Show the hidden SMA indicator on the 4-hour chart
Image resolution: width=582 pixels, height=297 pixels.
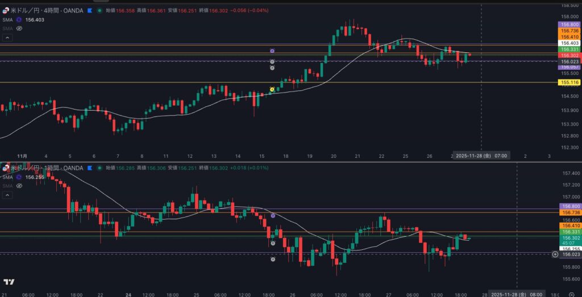coord(19,28)
